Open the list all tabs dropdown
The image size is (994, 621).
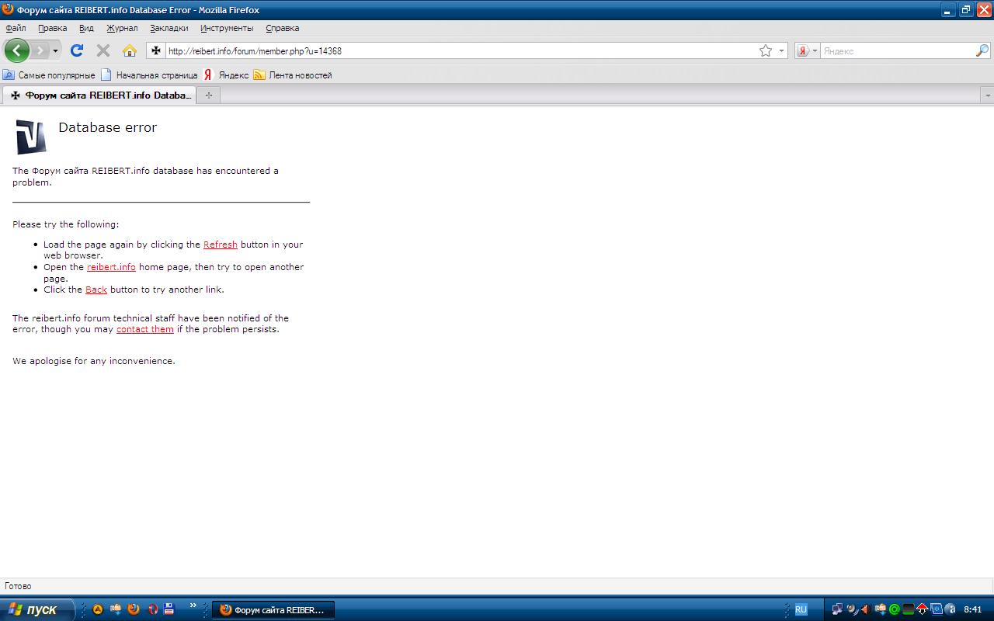pyautogui.click(x=988, y=95)
